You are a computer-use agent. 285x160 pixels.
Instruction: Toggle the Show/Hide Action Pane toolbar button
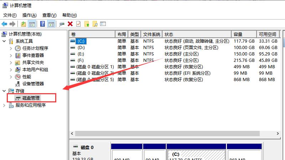(x=51, y=24)
